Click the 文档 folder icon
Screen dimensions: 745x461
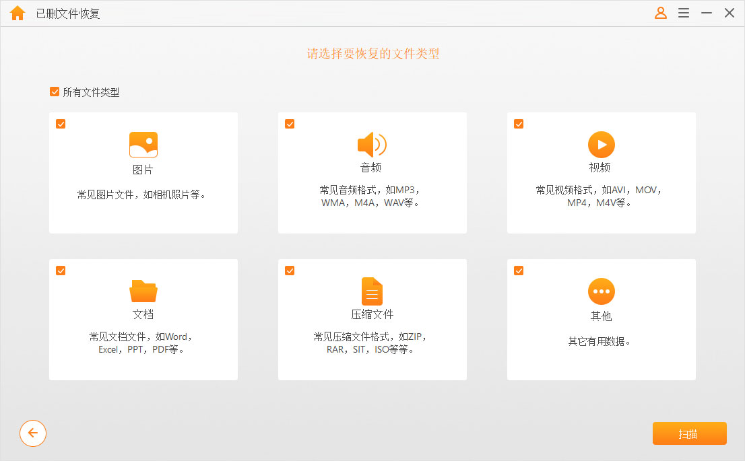[x=143, y=291]
